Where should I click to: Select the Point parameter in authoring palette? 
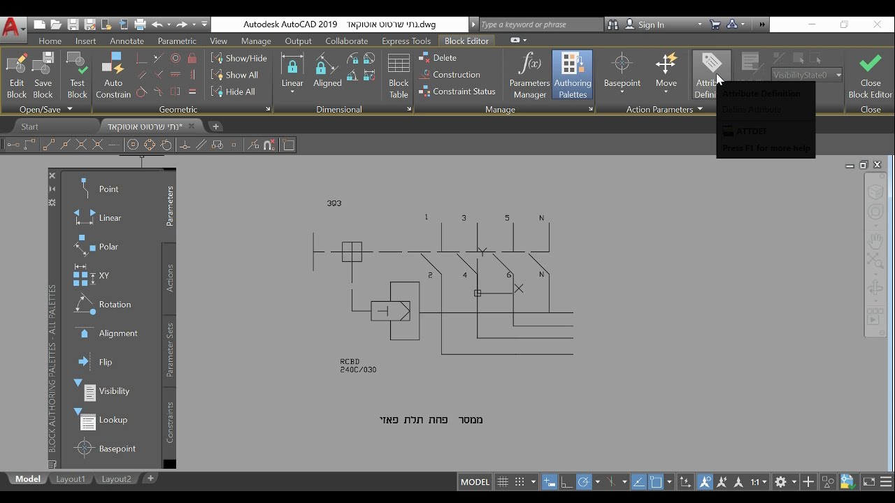click(97, 189)
